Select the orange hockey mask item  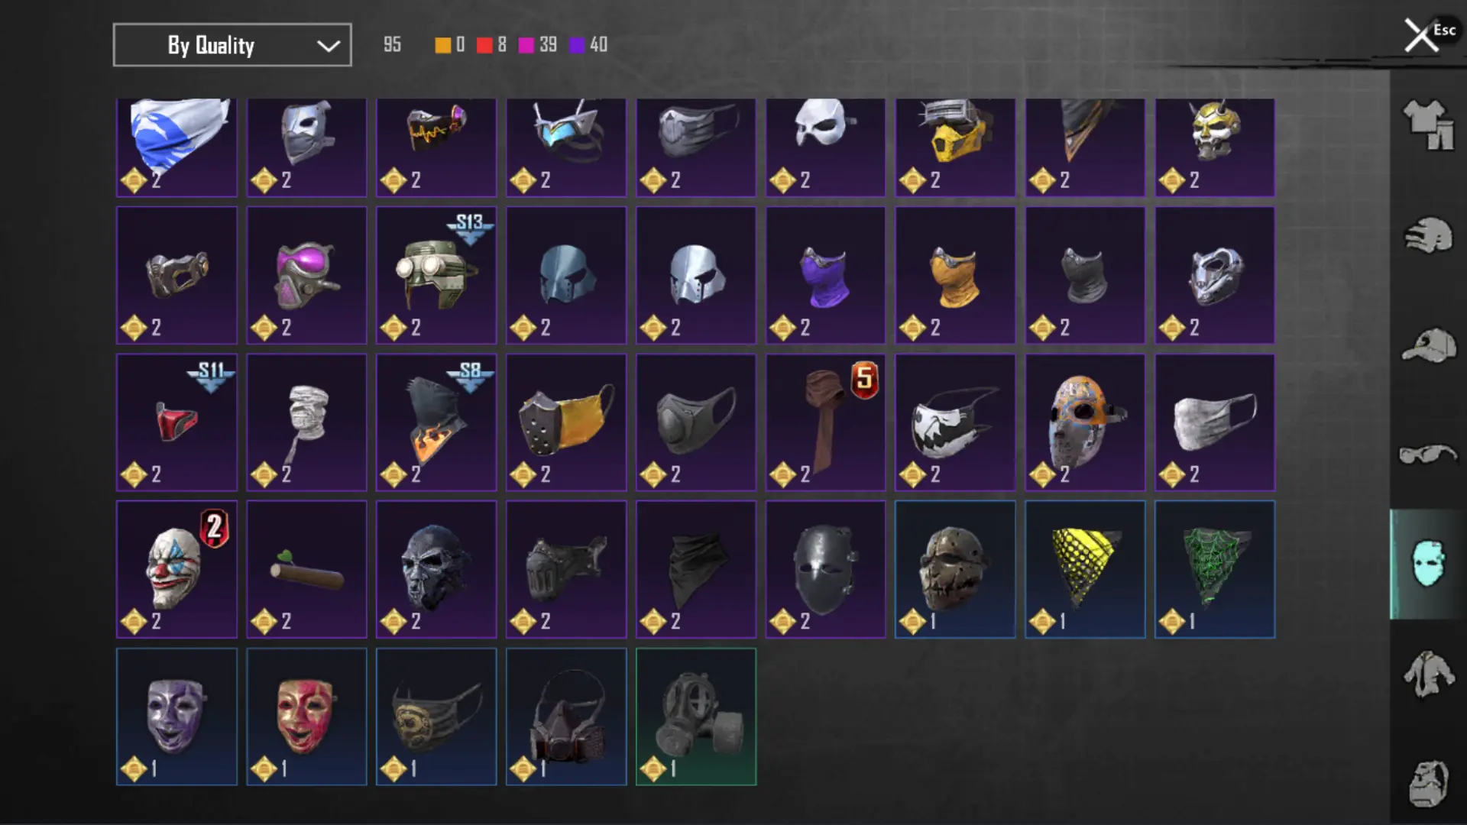pos(1085,422)
